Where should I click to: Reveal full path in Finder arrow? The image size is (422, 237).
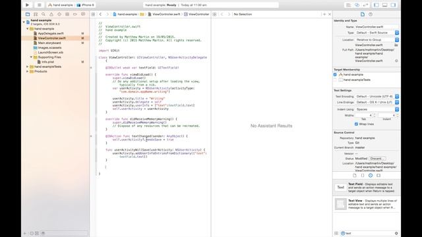click(396, 61)
